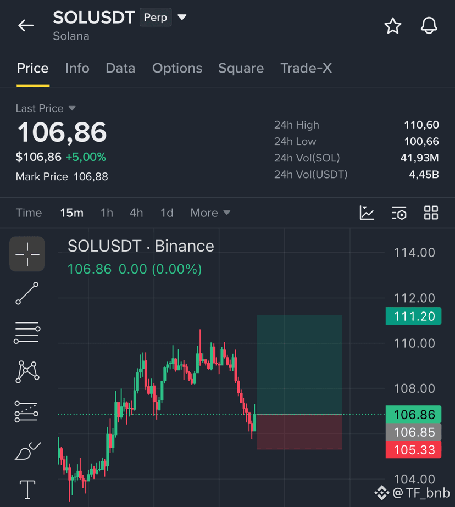
Task: Click the 24h Vol(SOL) value 41,93M
Action: [x=419, y=158]
